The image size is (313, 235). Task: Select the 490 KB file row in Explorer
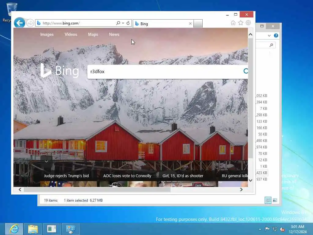[262, 140]
